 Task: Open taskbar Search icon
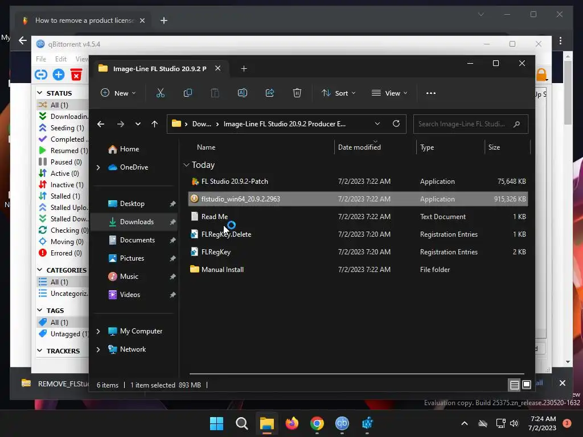tap(241, 423)
